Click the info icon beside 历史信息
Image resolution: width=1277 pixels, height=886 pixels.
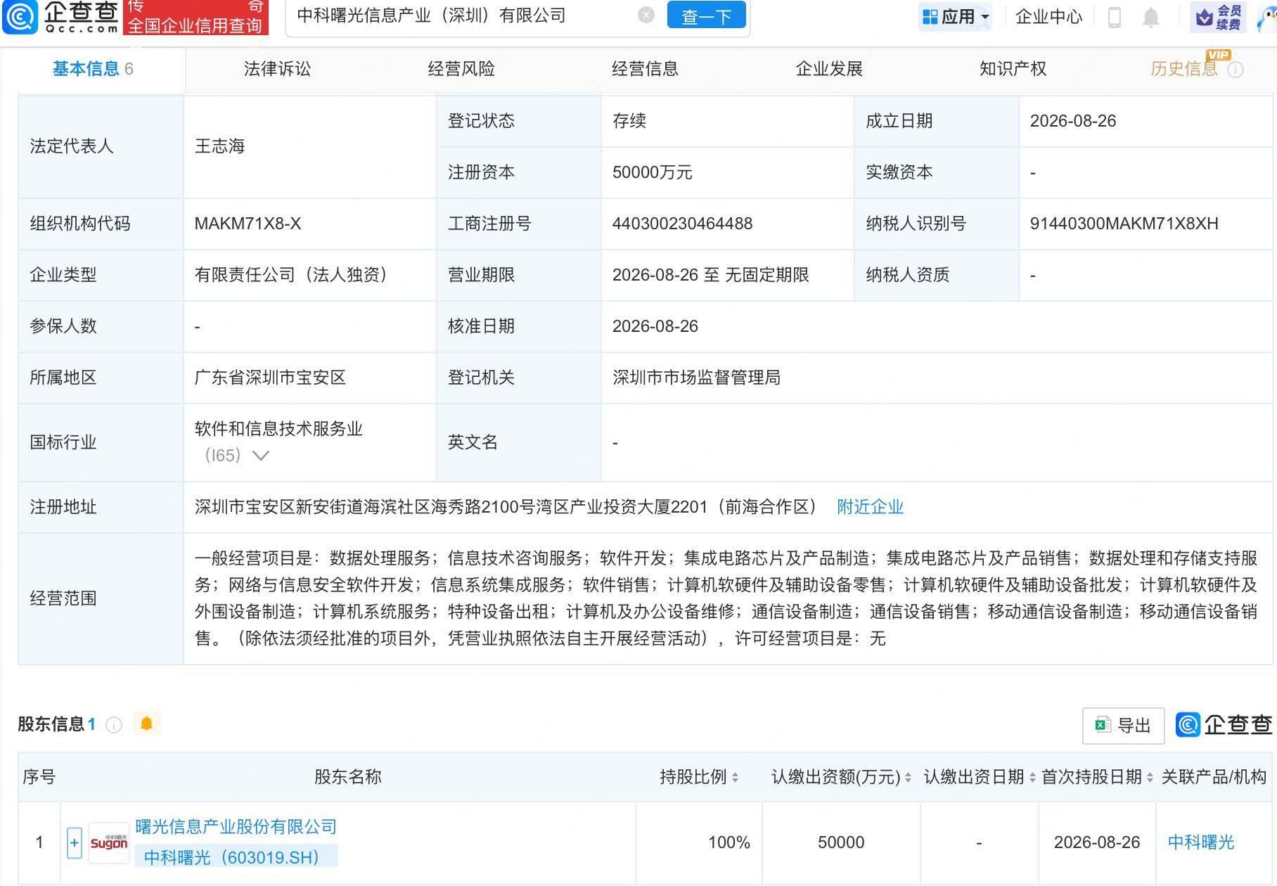(x=1236, y=70)
